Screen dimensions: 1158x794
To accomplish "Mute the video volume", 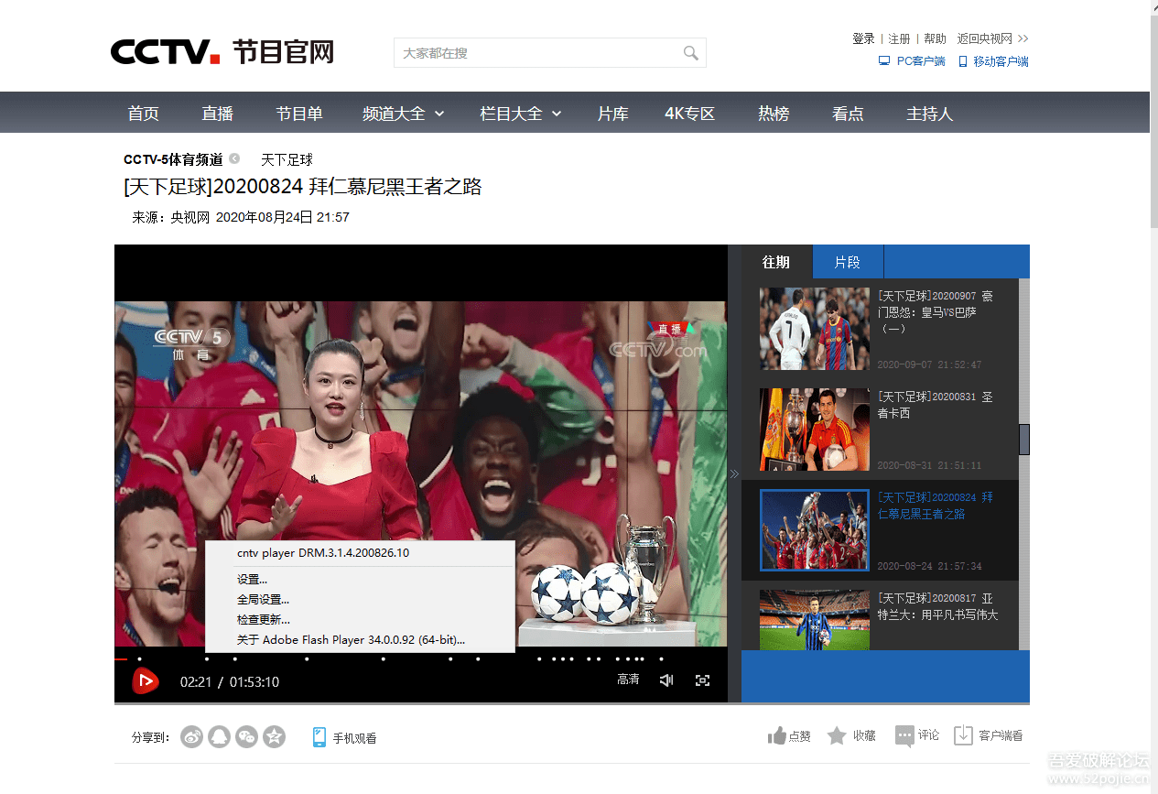I will [666, 680].
